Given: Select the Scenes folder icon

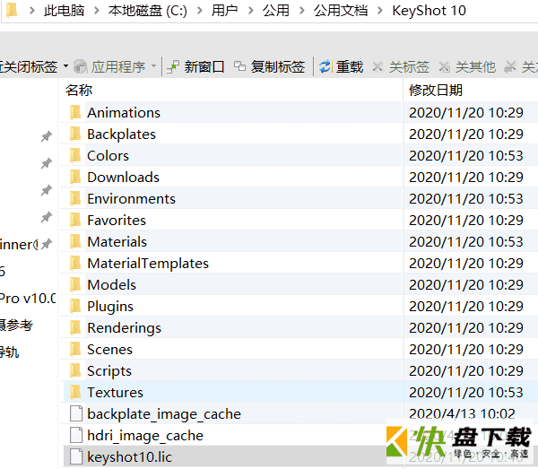Looking at the screenshot, I should (75, 349).
